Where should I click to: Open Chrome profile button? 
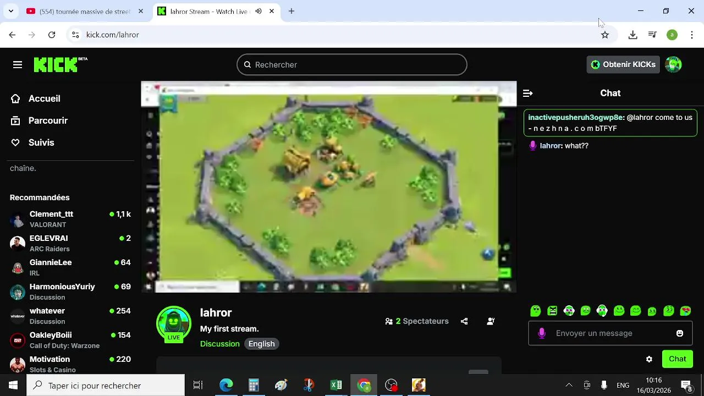pos(672,35)
